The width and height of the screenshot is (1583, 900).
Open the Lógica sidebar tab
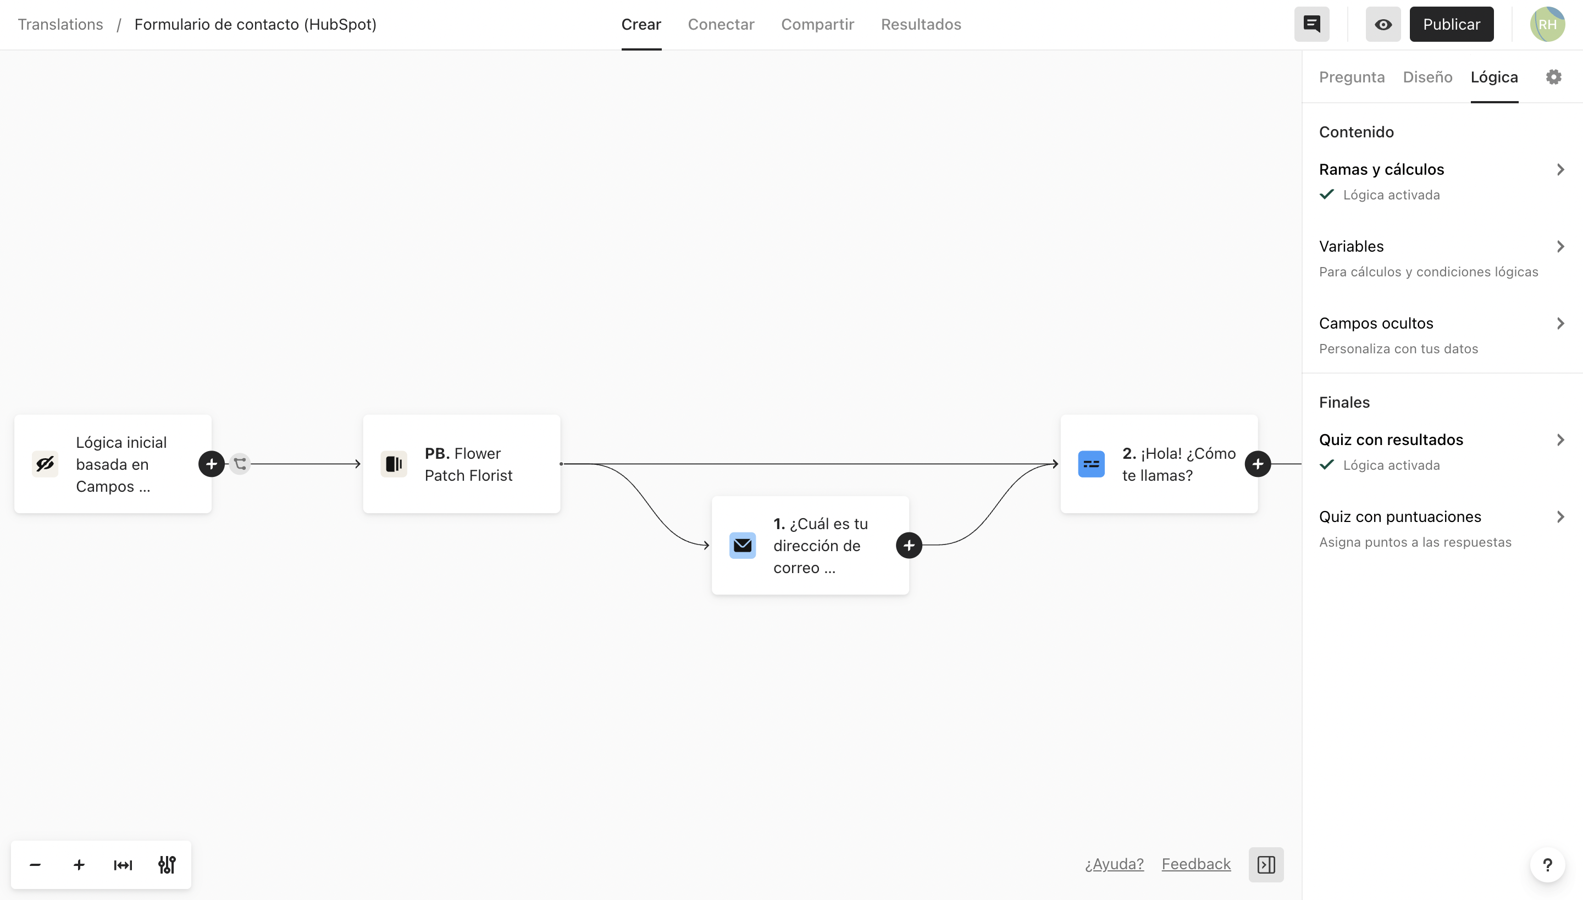coord(1494,77)
